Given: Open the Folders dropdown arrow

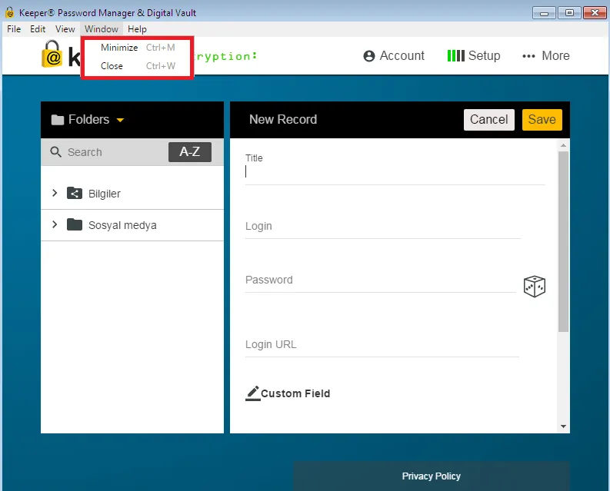Looking at the screenshot, I should point(120,120).
